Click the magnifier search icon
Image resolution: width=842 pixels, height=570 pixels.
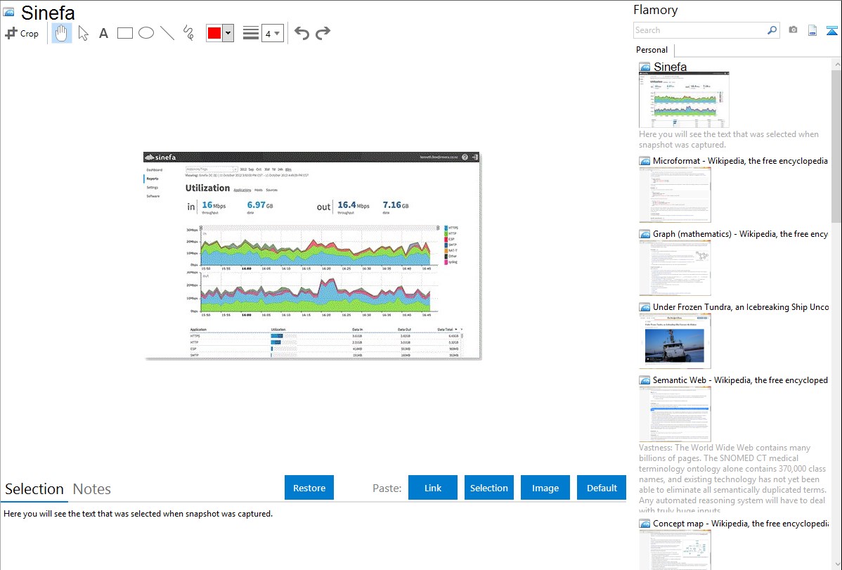pyautogui.click(x=772, y=30)
